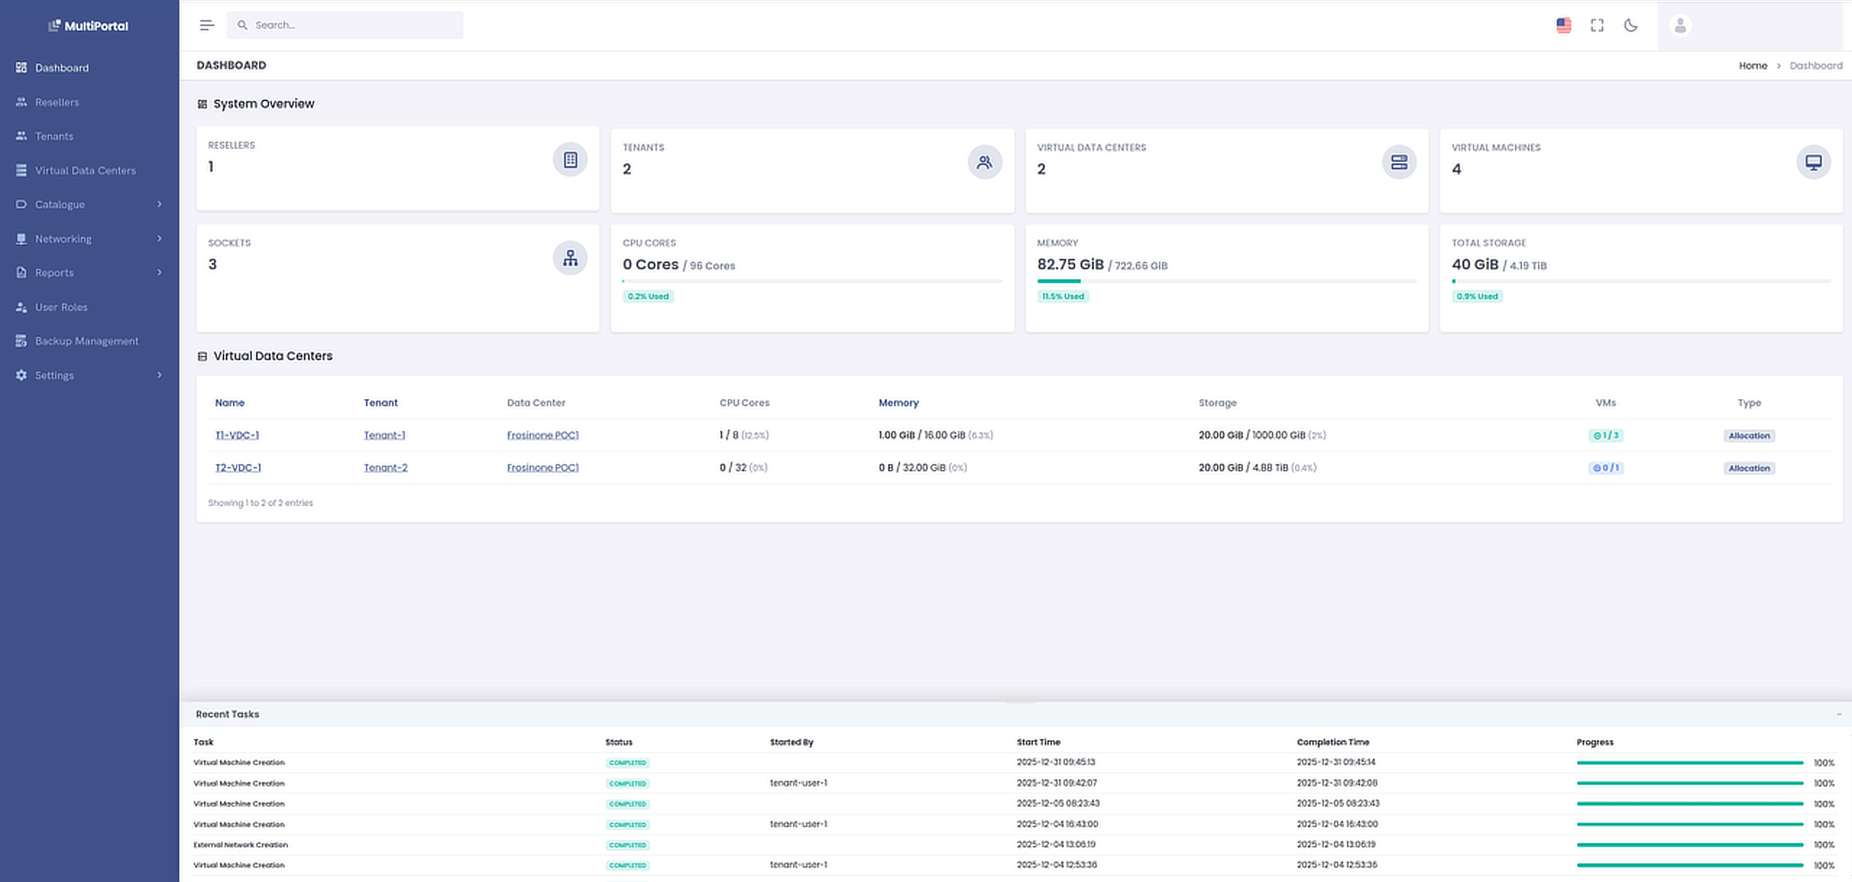The height and width of the screenshot is (882, 1852).
Task: Open Backup Management from the sidebar
Action: tap(87, 341)
